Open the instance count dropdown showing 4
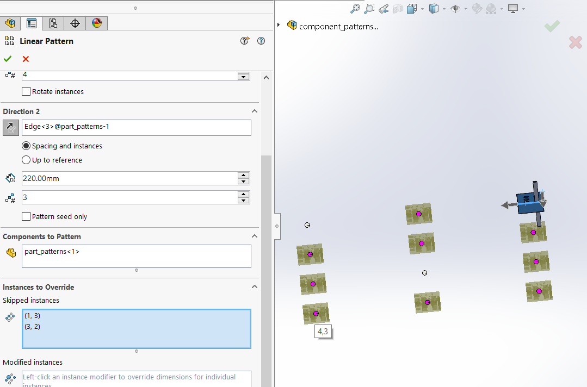This screenshot has width=587, height=387. 243,76
